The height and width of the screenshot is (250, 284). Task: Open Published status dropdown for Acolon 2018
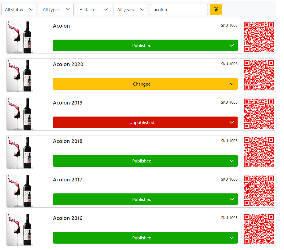click(145, 161)
